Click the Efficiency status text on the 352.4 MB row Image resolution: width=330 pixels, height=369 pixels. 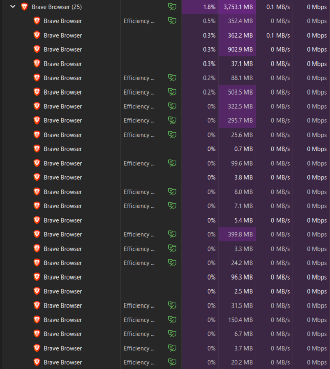coord(139,21)
